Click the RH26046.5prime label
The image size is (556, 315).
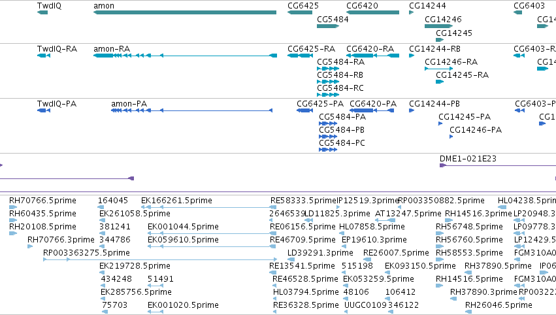(x=499, y=306)
